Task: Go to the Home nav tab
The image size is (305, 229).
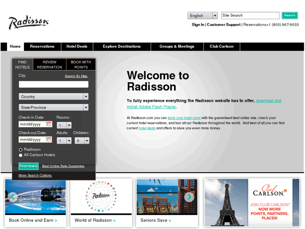Action: [16, 47]
